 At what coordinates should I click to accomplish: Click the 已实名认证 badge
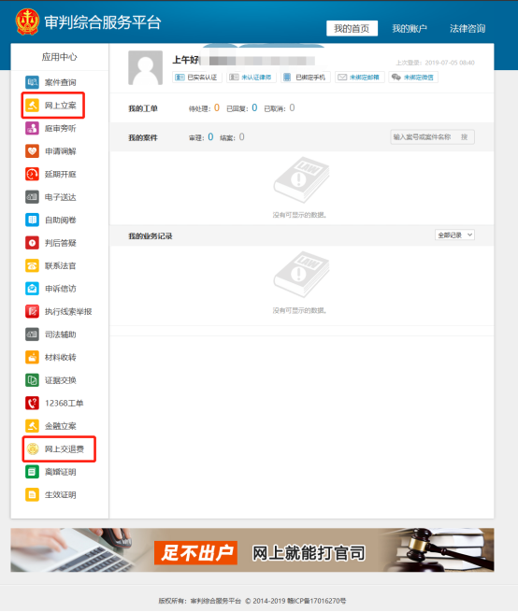[x=197, y=78]
